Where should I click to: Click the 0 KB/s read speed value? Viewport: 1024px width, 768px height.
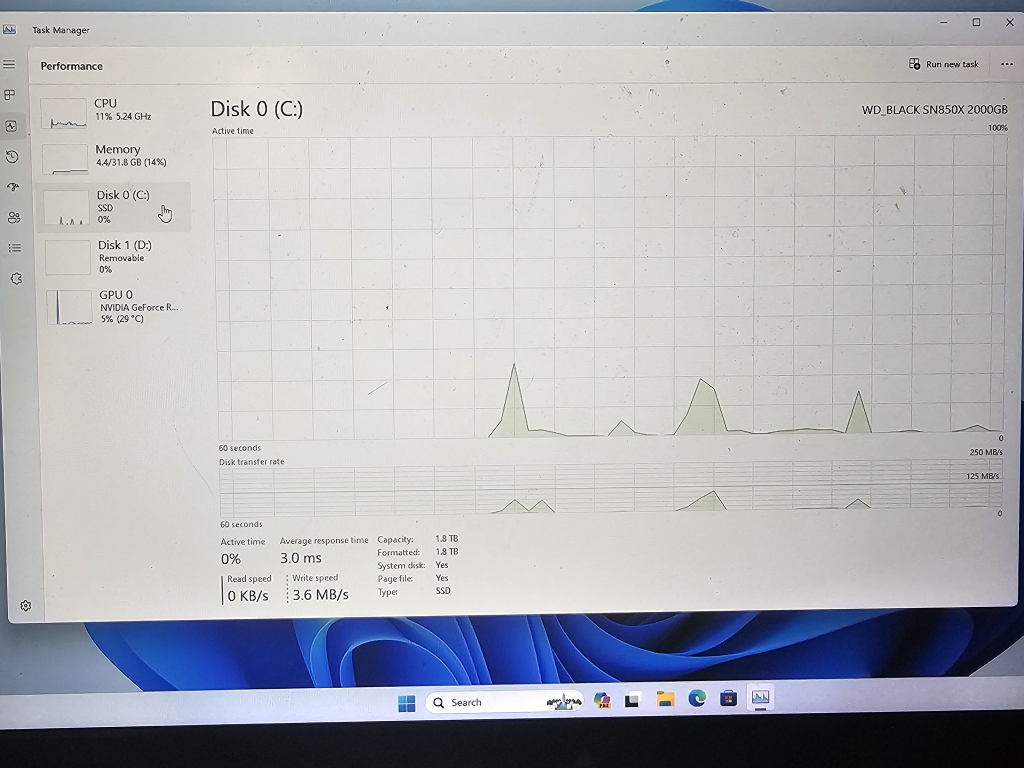[x=248, y=595]
